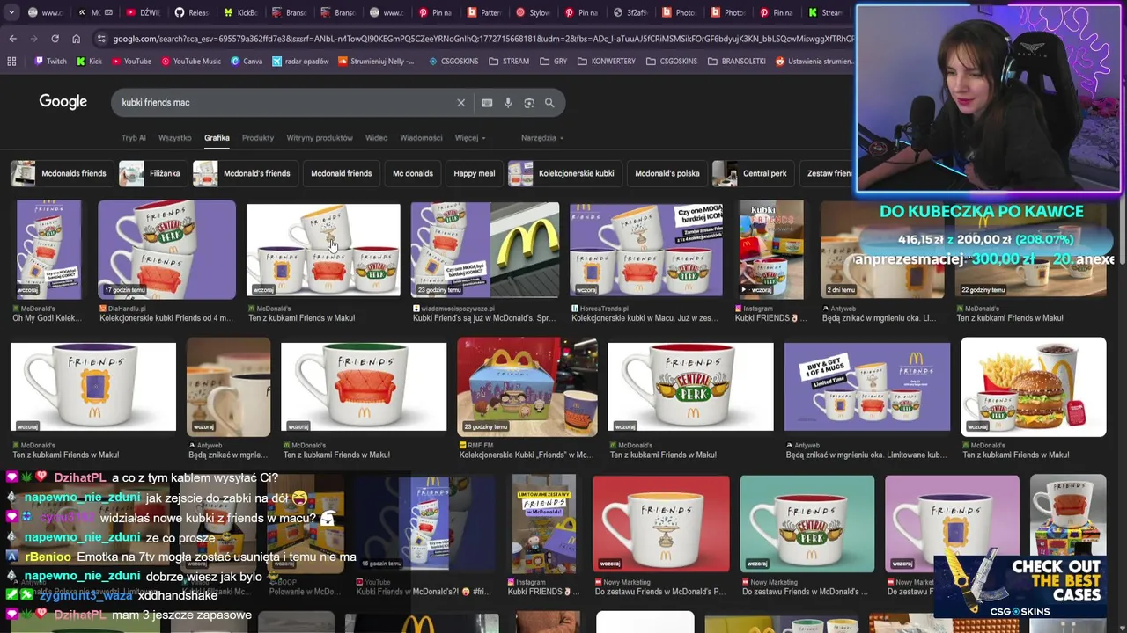Open the Canva bookmark
Viewport: 1127px width, 633px height.
[247, 62]
